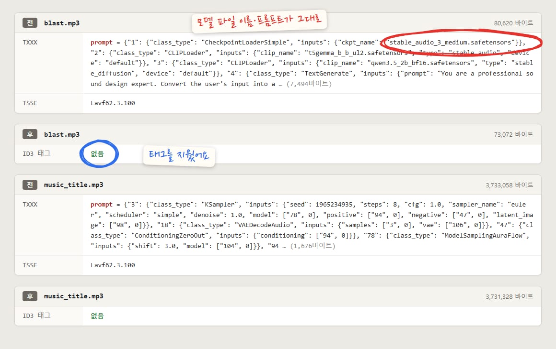Click the 3,733,058 바이트 file size
This screenshot has height=349, width=556.
(510, 185)
